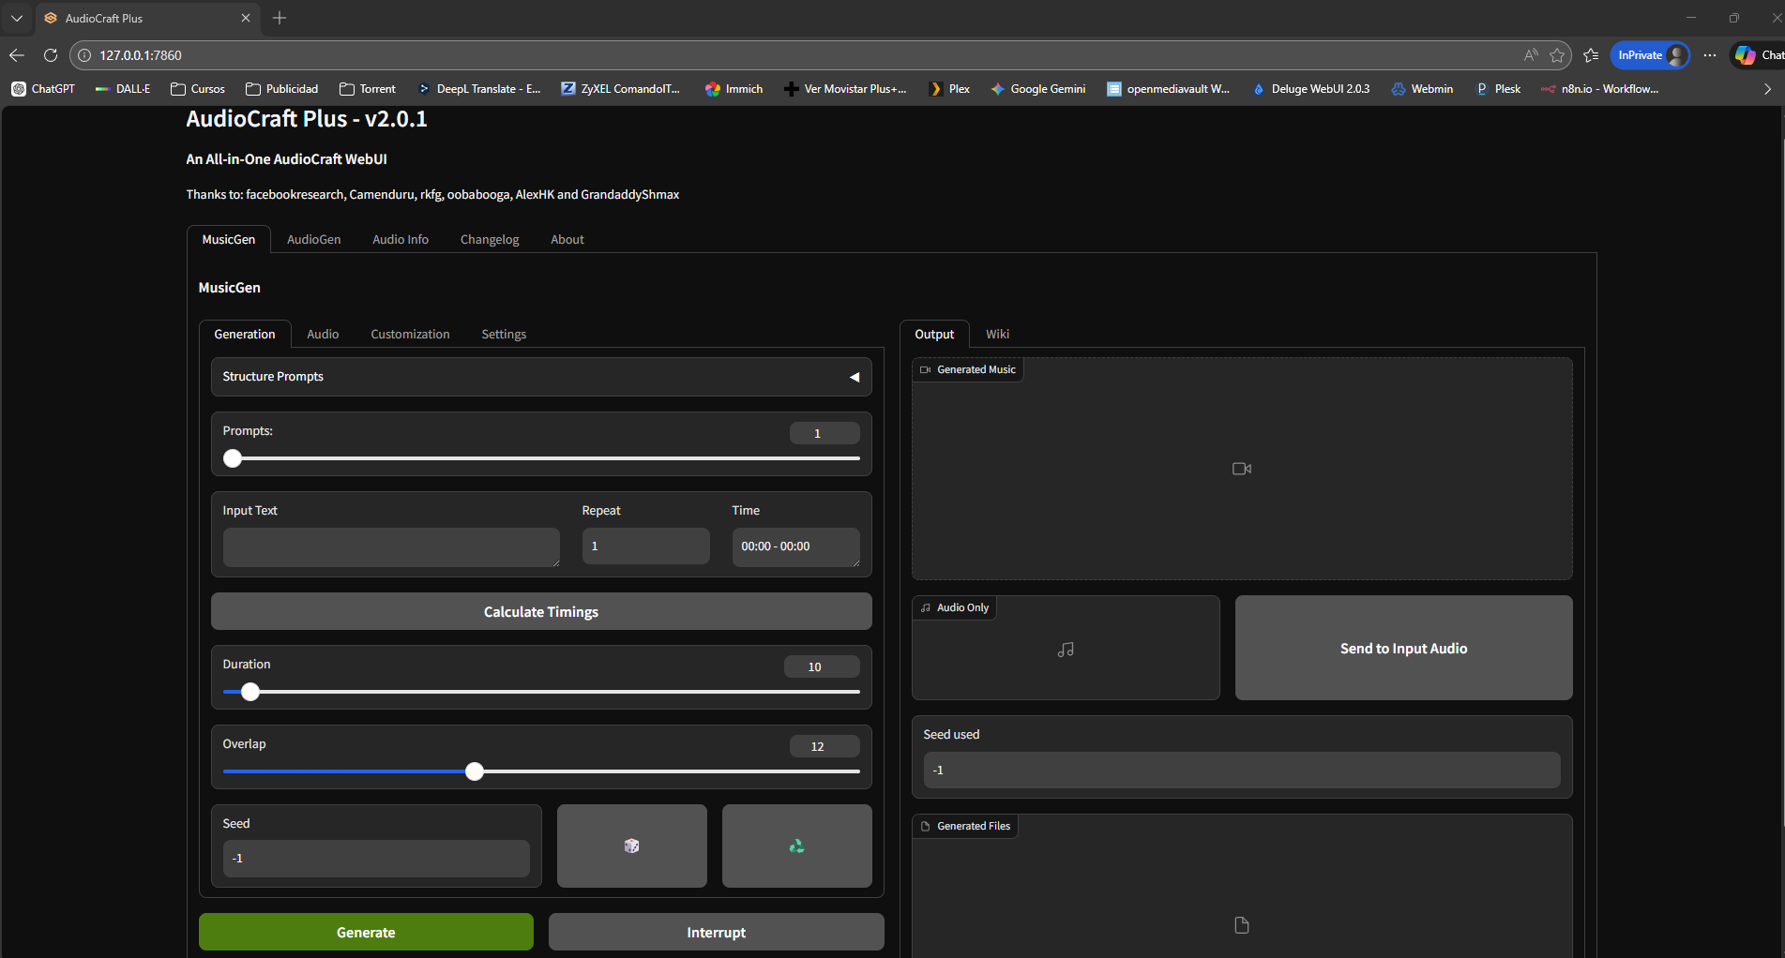Viewport: 1785px width, 958px height.
Task: Open the ChatGPT bookmark
Action: pyautogui.click(x=43, y=89)
